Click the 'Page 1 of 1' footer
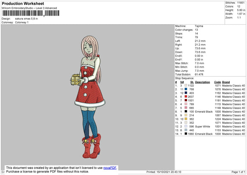The width and height of the screenshot is (247, 175). (x=238, y=172)
